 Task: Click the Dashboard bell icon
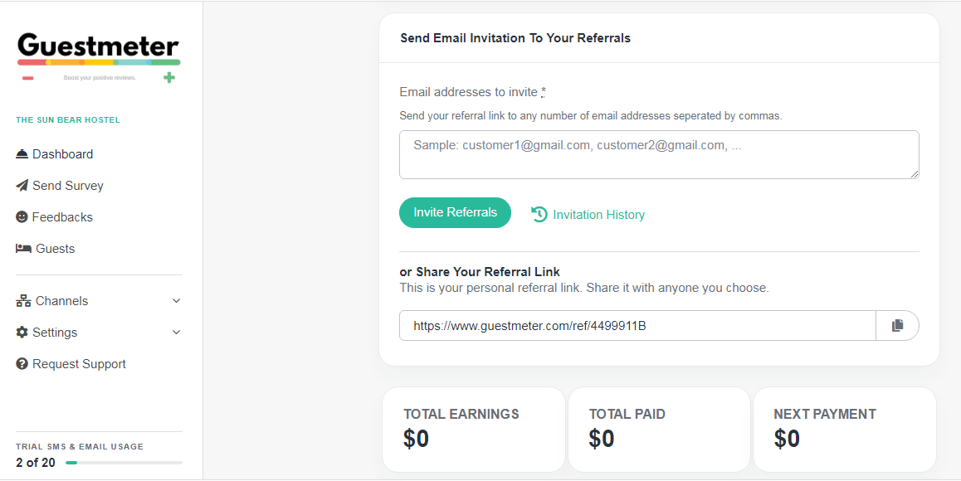(x=22, y=153)
